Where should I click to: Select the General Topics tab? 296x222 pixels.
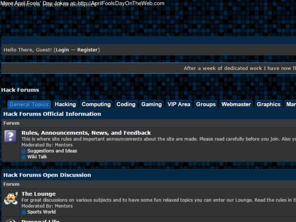29,105
